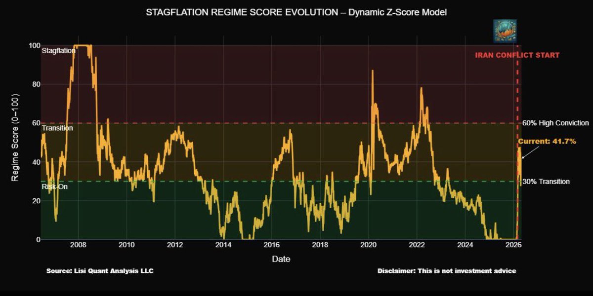Click the 100 y-axis tick label
The height and width of the screenshot is (296, 593).
(34, 45)
